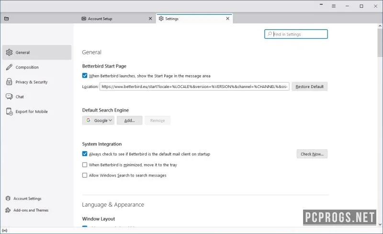
Task: Click the Privacy & Security lock icon
Action: click(9, 82)
